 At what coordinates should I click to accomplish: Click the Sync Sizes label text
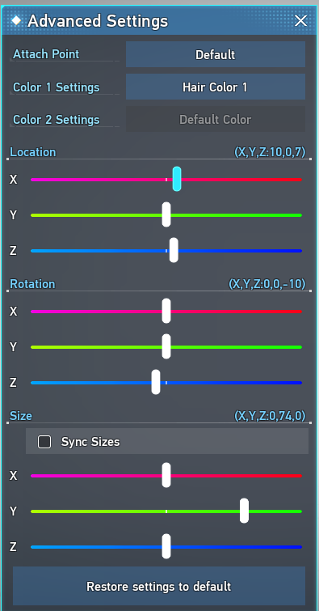[x=90, y=442]
